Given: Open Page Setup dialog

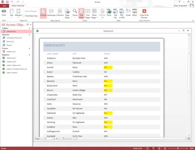Looking at the screenshot, I should (x=67, y=13).
